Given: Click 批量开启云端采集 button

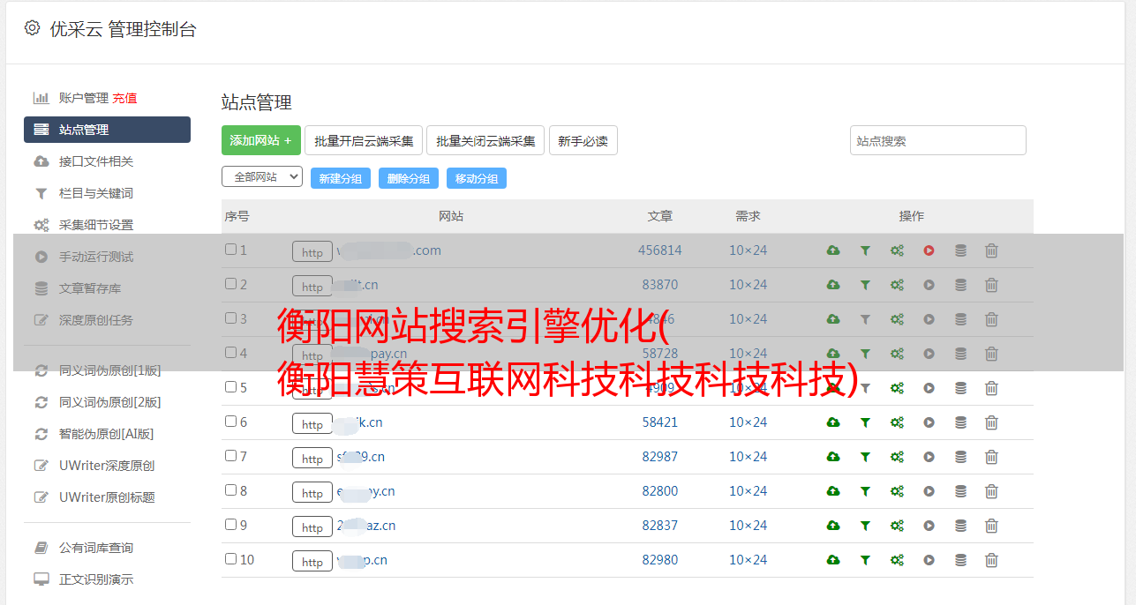Looking at the screenshot, I should [x=364, y=140].
